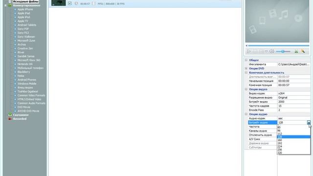
Task: Open the Recorded folder in the tree
Action: coord(20,119)
